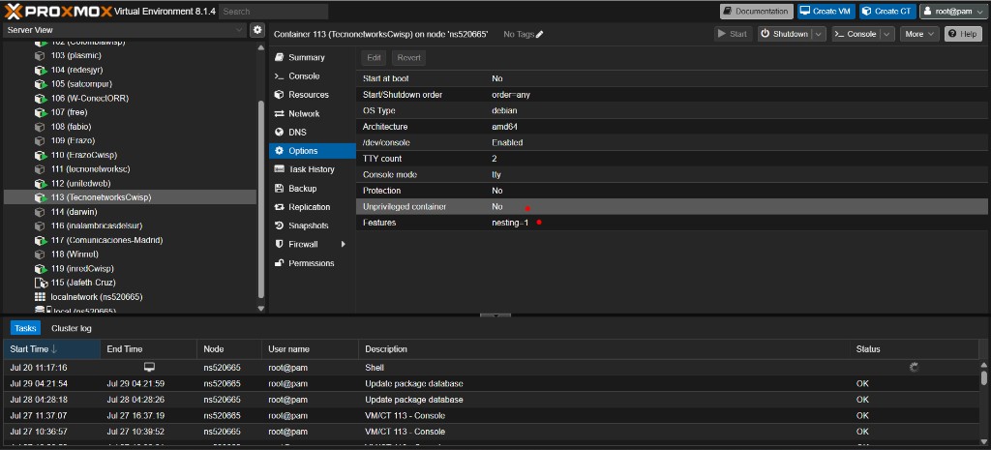991x450 pixels.
Task: Click the Permissions unlock icon
Action: pos(279,263)
